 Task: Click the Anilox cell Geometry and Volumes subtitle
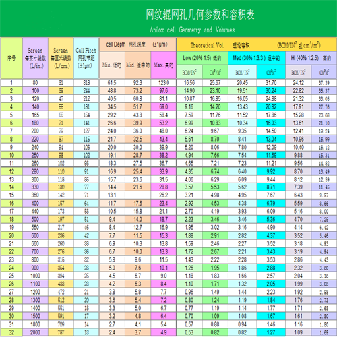[192, 30]
